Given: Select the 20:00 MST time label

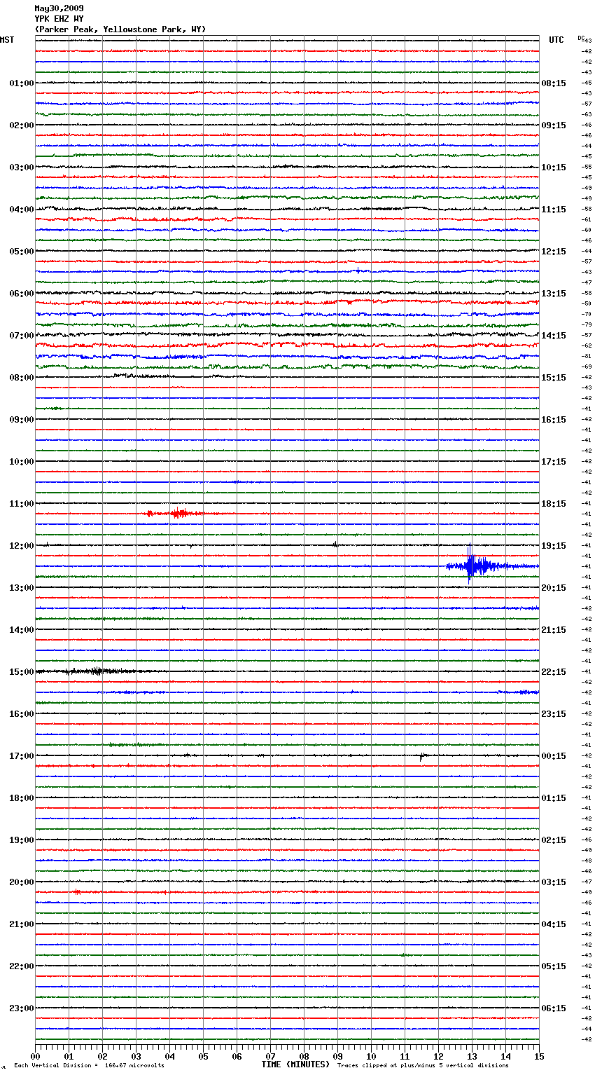Looking at the screenshot, I should click(x=21, y=882).
